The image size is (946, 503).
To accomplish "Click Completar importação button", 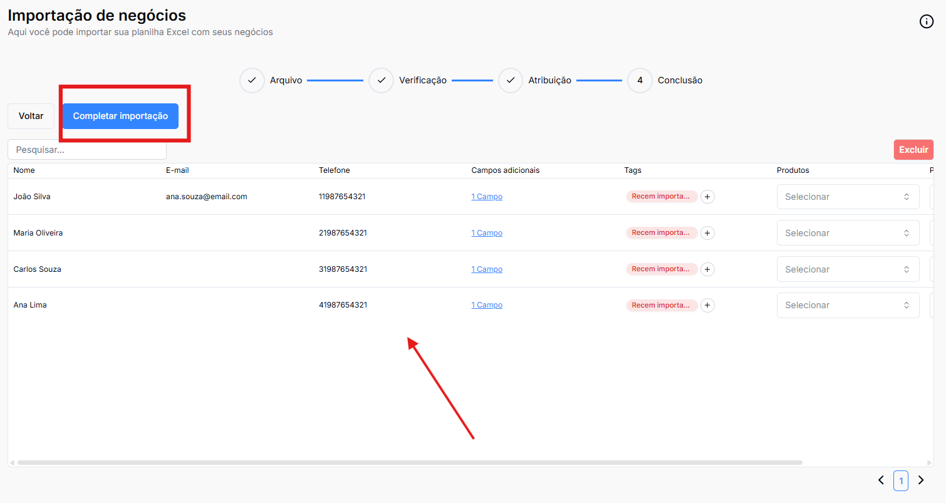I will (120, 116).
